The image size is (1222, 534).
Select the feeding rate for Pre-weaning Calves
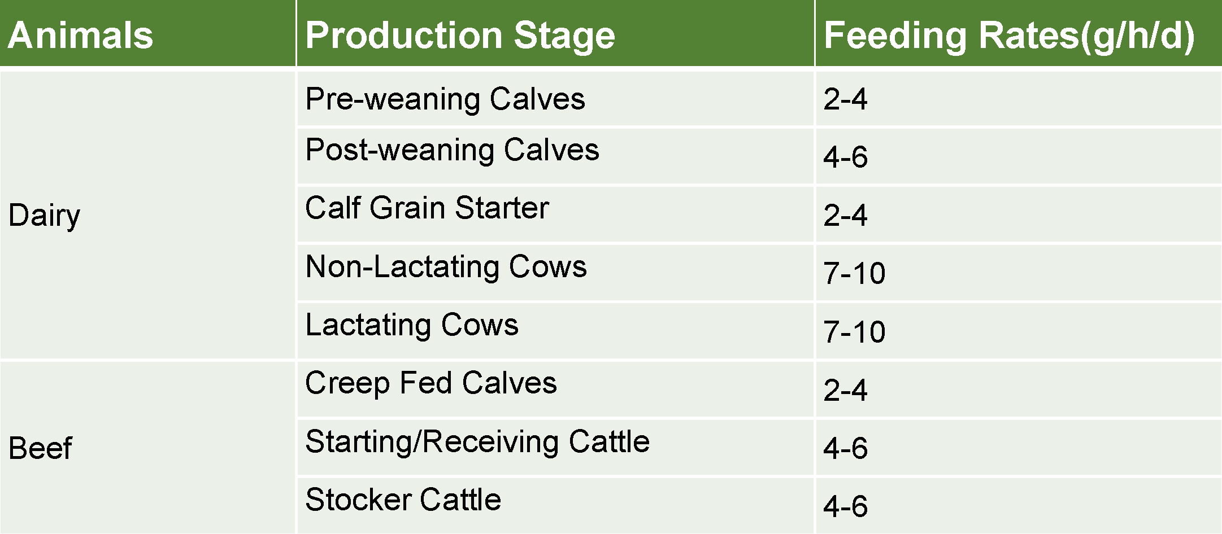pyautogui.click(x=1019, y=98)
